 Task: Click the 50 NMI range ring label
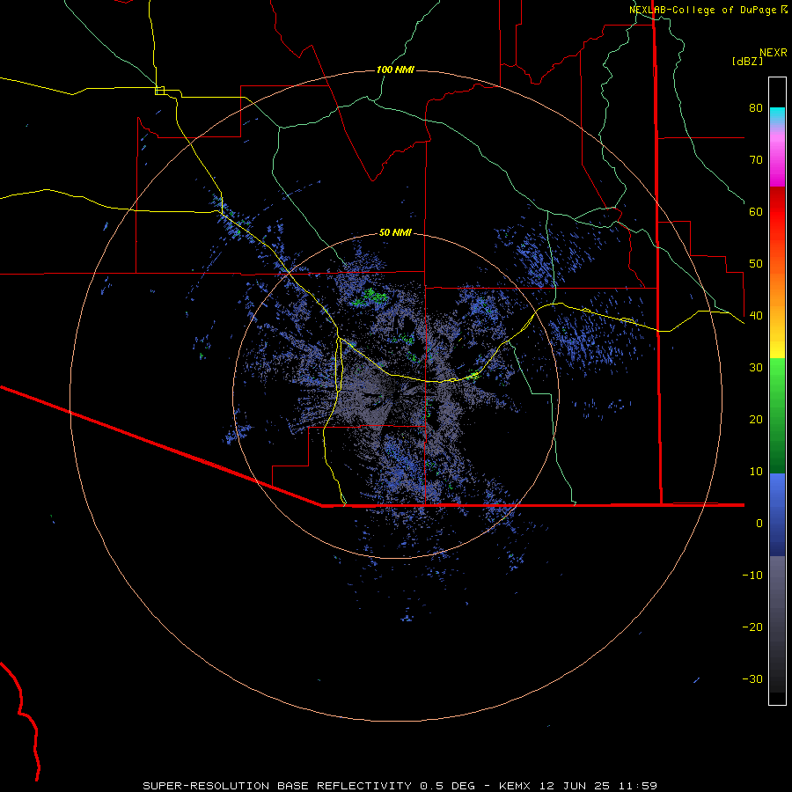click(x=395, y=232)
